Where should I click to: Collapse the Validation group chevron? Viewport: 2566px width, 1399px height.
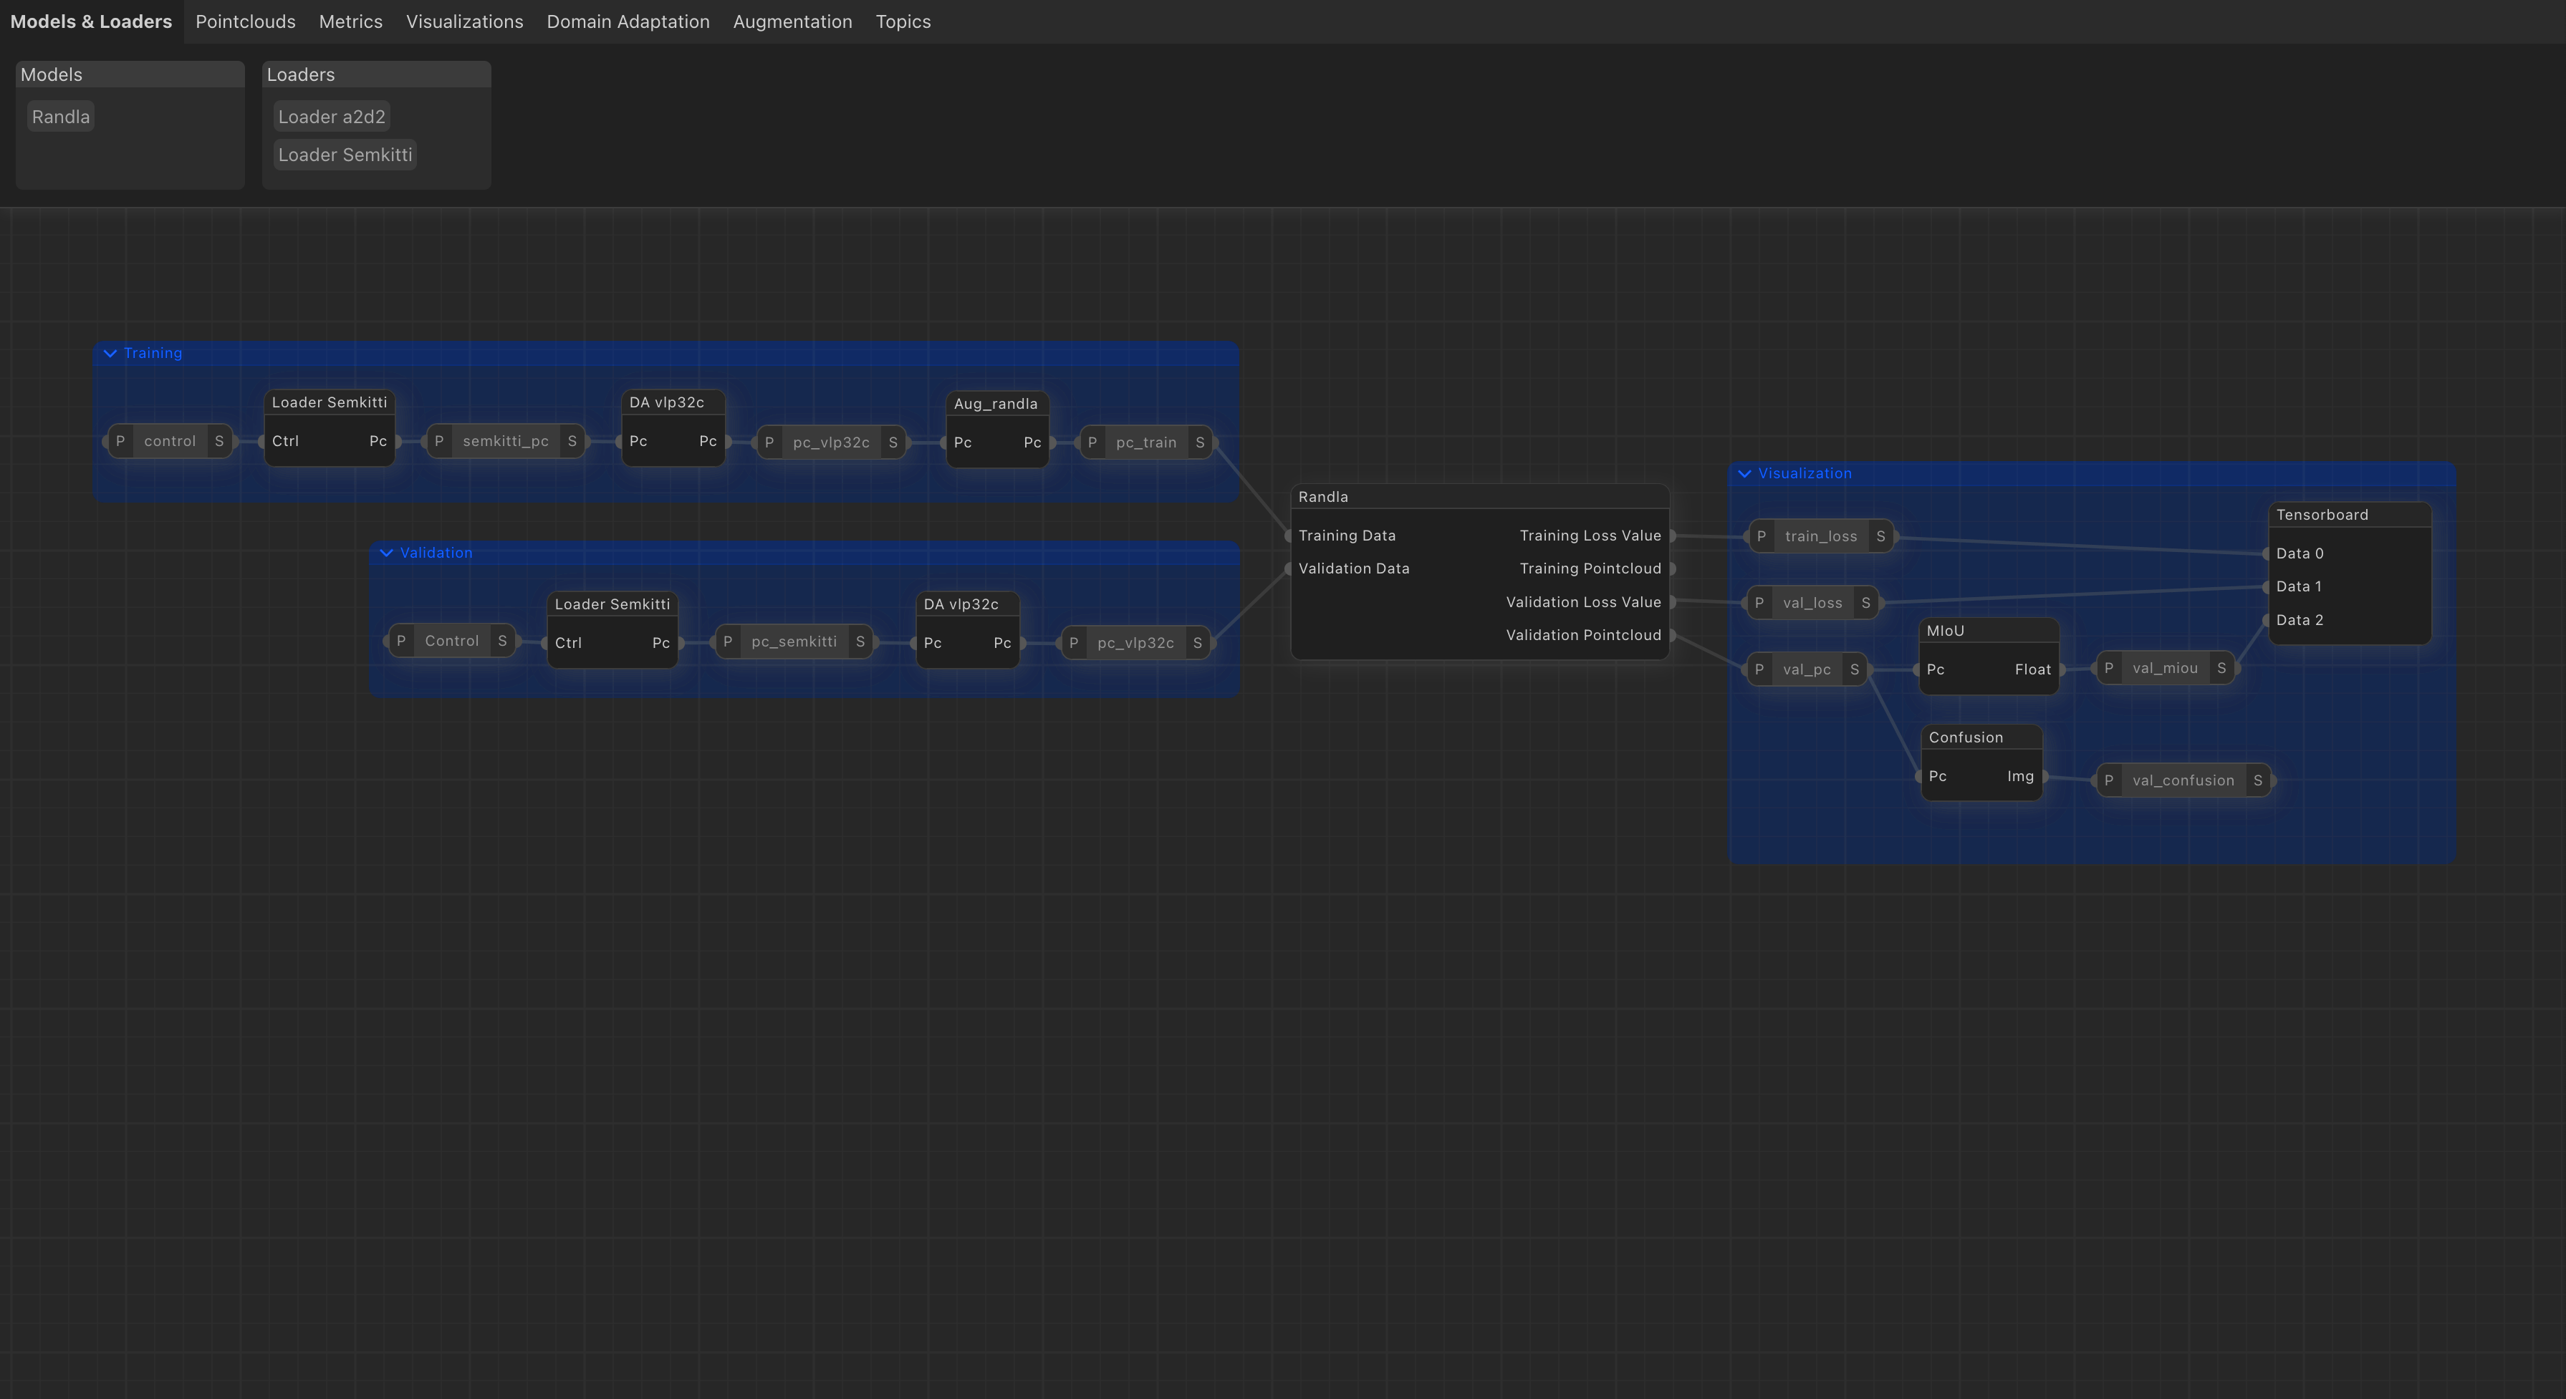(x=387, y=553)
